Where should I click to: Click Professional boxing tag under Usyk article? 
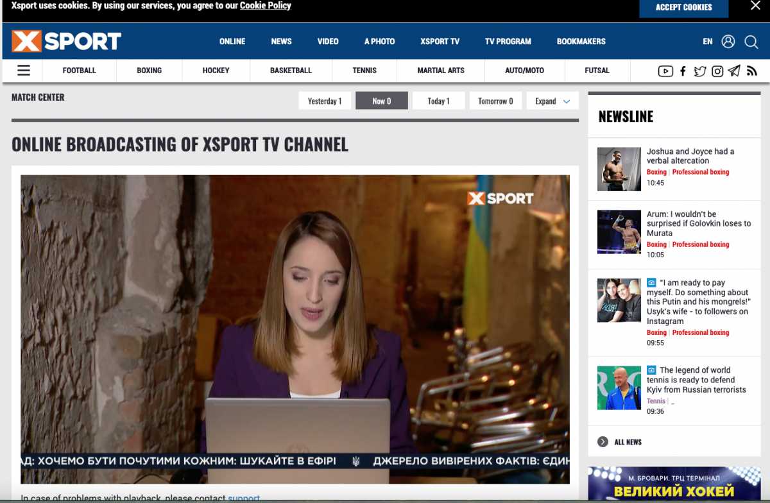pos(701,332)
